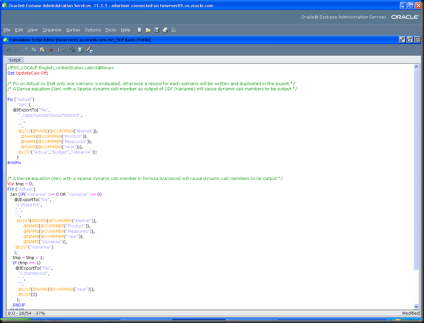
Task: Click the 'Set UpdateCalc Off;' line
Action: coord(28,73)
